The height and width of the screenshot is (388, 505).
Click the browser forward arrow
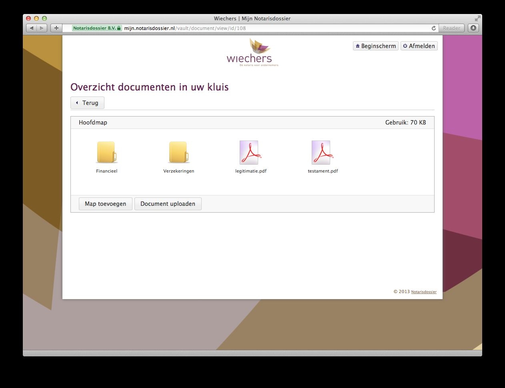pyautogui.click(x=42, y=28)
